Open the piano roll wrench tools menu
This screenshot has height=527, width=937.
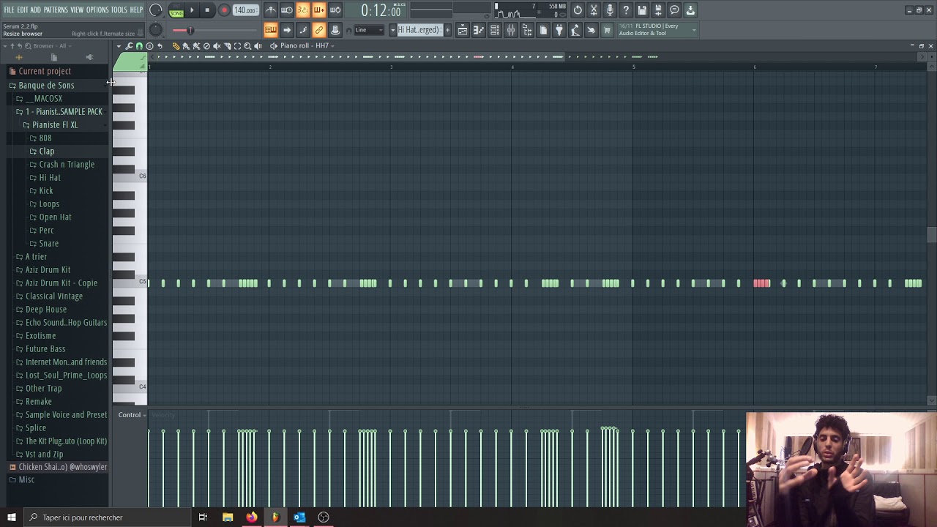(x=129, y=45)
